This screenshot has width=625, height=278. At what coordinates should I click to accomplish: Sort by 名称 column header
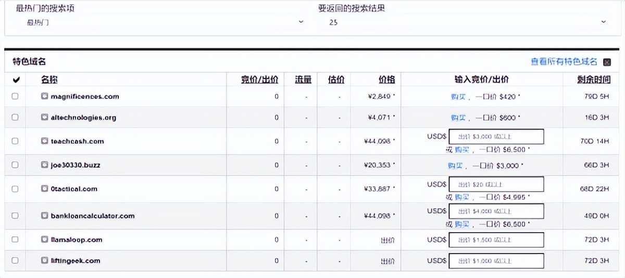49,80
